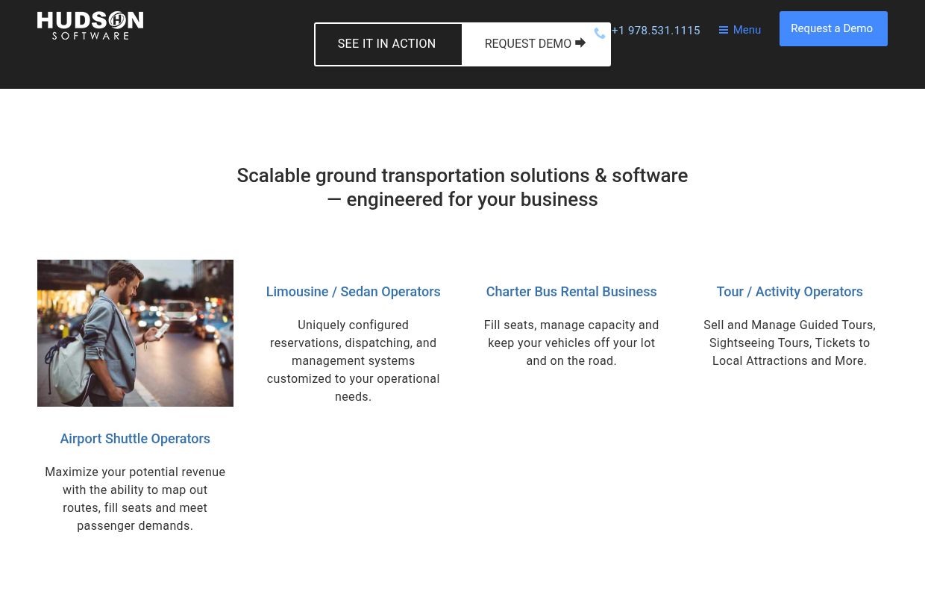Screen dimensions: 925x597
Task: Switch to the SEE IT IN ACTION tab
Action: tap(386, 43)
